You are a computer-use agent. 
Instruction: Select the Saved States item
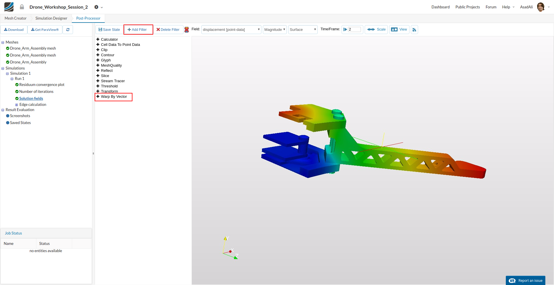point(20,123)
